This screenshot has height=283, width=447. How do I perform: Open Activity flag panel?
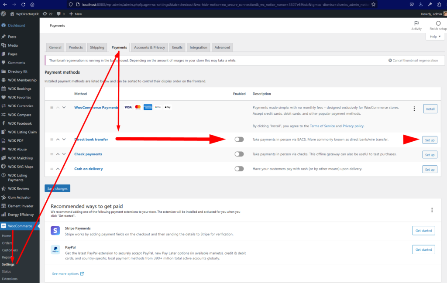pyautogui.click(x=416, y=25)
